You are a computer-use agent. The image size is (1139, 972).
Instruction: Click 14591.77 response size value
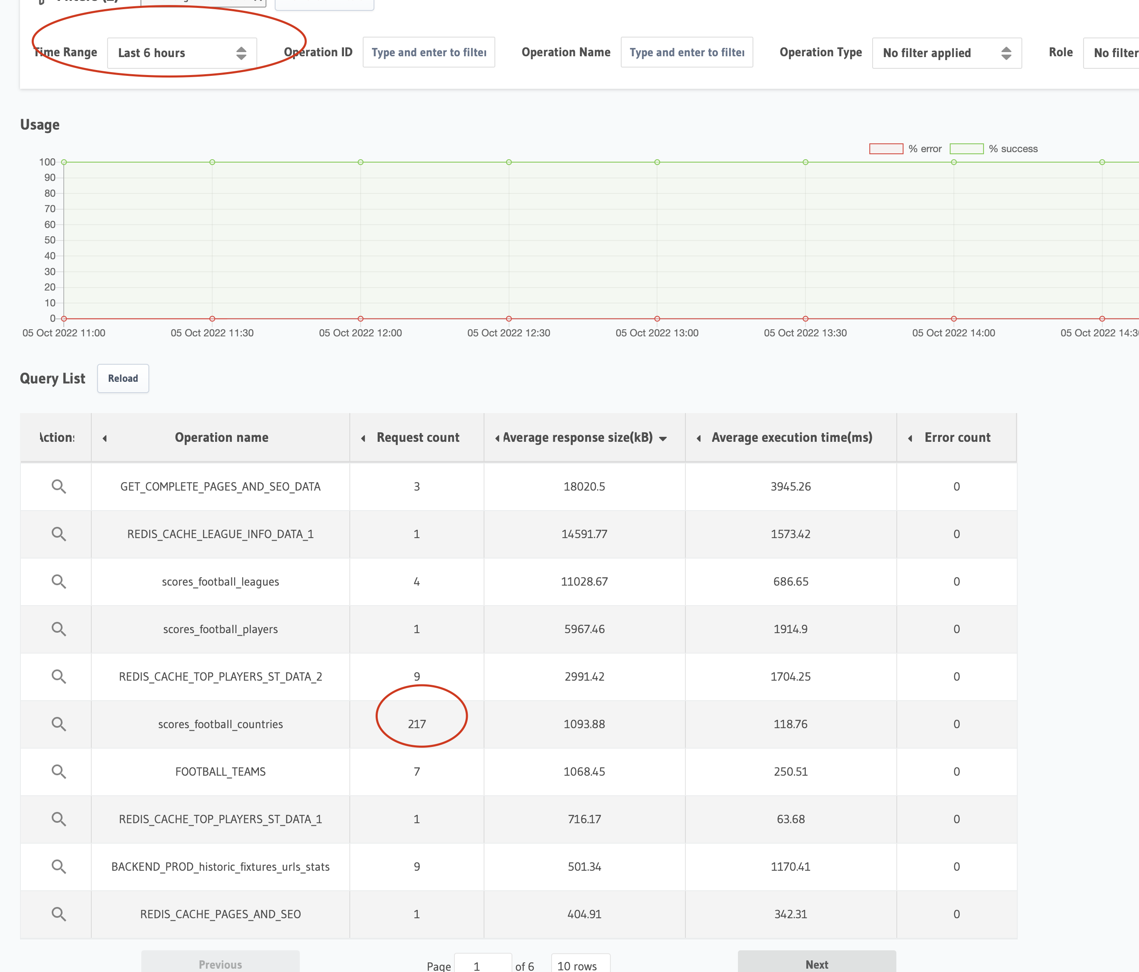coord(585,534)
